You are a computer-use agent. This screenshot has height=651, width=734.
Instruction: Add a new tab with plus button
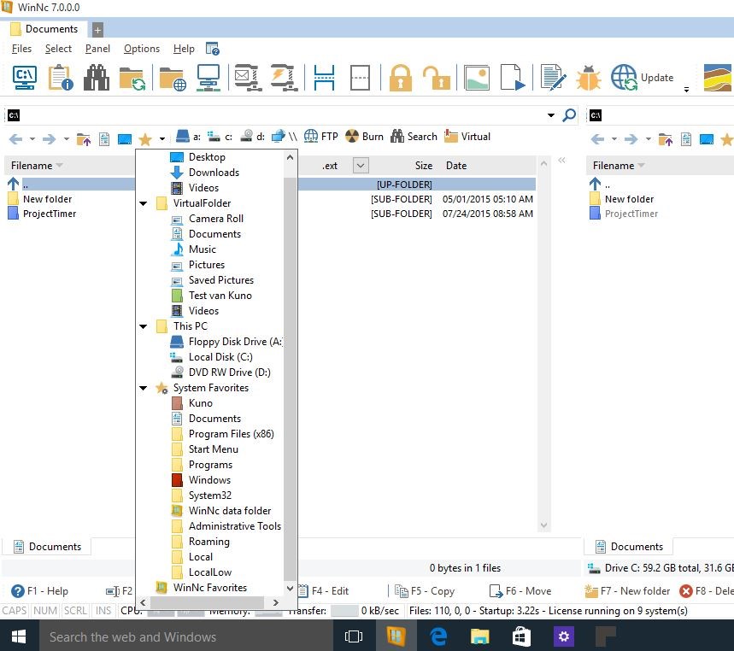coord(97,31)
